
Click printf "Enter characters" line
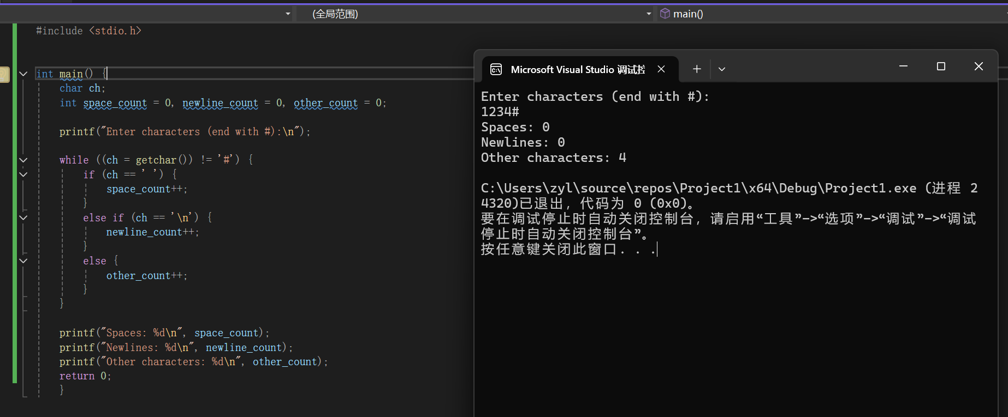(185, 132)
